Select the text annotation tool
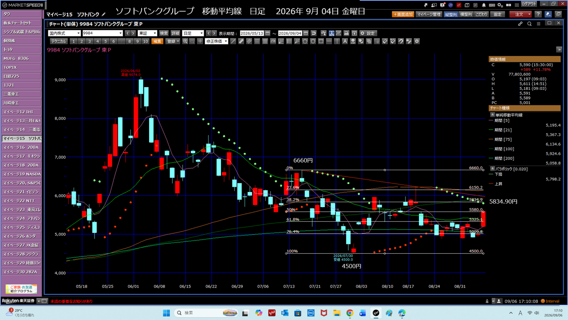The image size is (568, 320). [344, 41]
